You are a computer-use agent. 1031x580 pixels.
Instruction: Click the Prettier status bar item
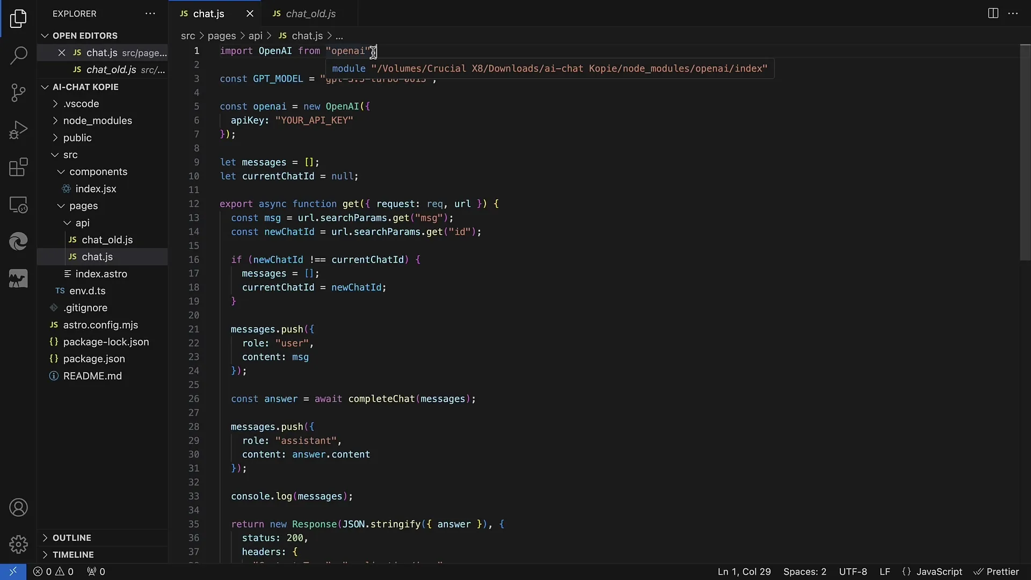tap(997, 571)
